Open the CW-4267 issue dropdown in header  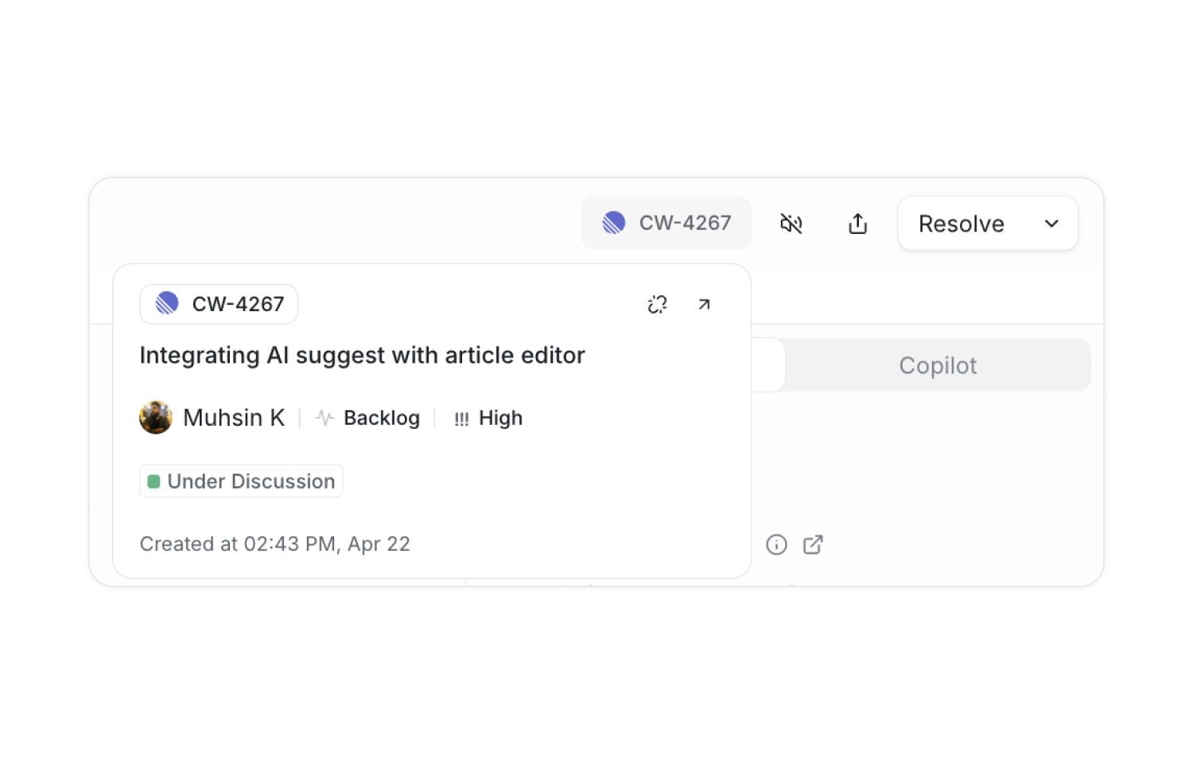pyautogui.click(x=666, y=223)
